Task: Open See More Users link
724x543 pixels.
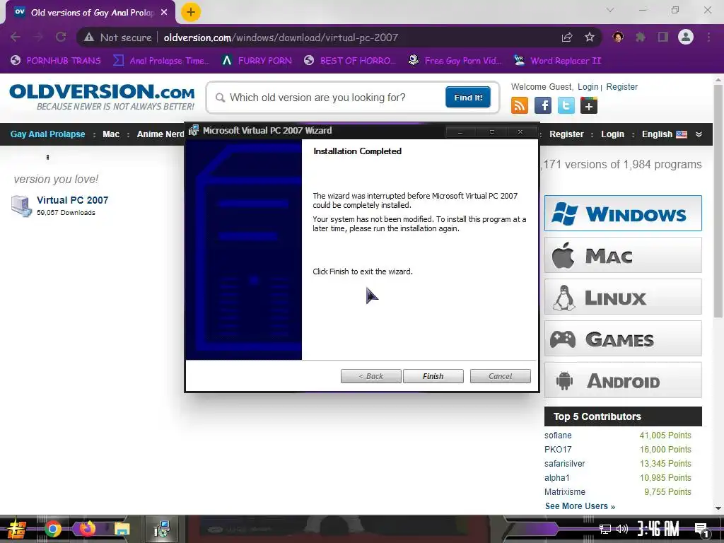Action: (580, 506)
